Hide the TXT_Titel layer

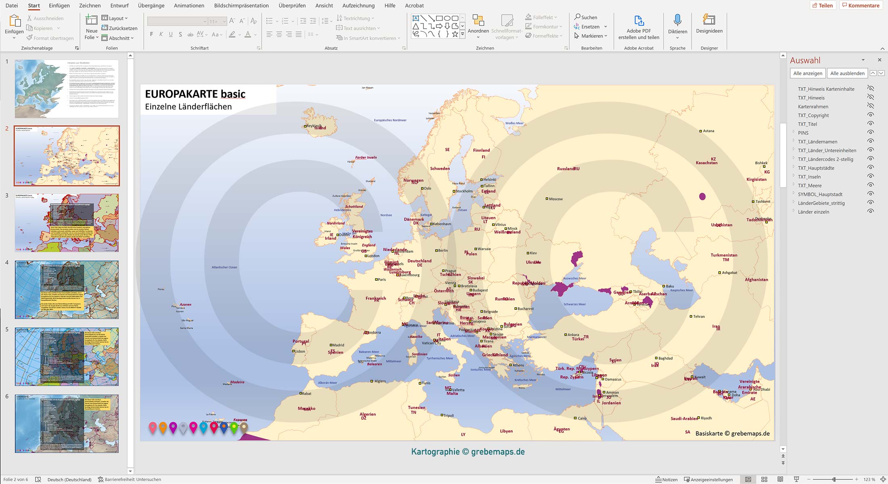click(x=871, y=124)
